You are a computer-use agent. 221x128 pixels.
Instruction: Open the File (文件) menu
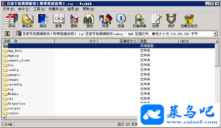pos(9,9)
